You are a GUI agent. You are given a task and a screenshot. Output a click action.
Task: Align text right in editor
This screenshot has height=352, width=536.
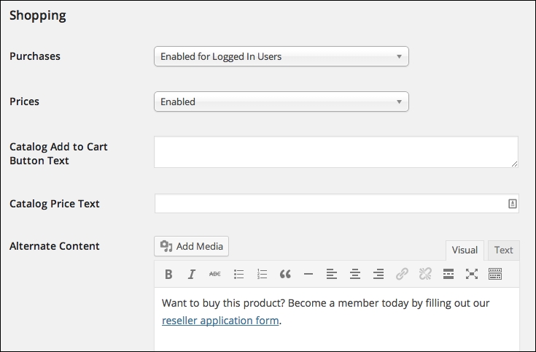pos(378,274)
